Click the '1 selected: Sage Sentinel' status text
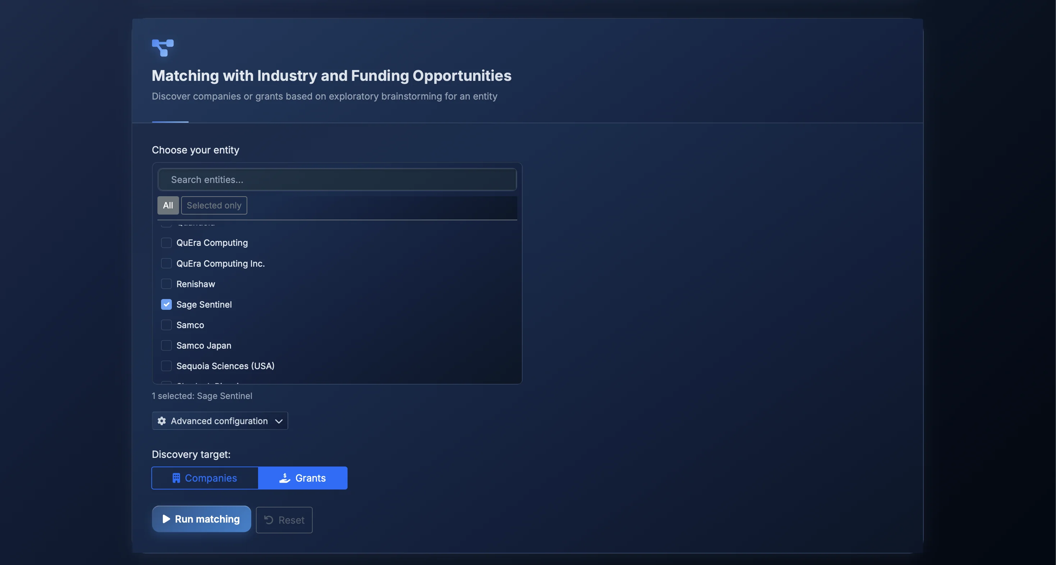 click(202, 396)
